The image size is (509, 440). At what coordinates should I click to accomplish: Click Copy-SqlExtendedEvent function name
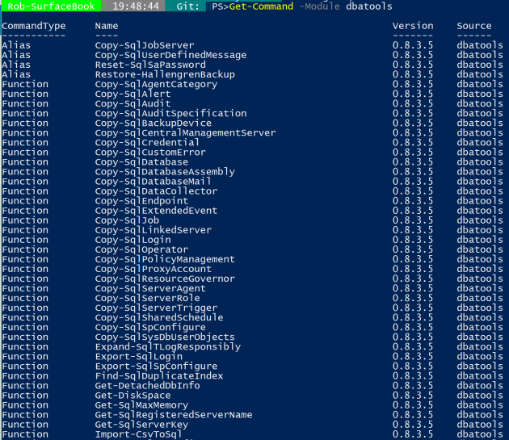click(x=156, y=211)
